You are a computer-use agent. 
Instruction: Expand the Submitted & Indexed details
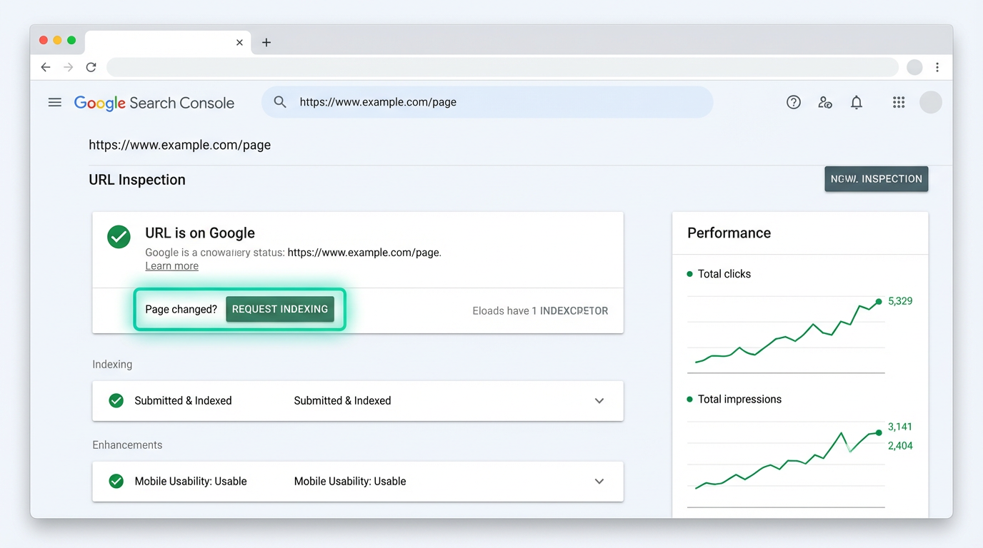599,400
